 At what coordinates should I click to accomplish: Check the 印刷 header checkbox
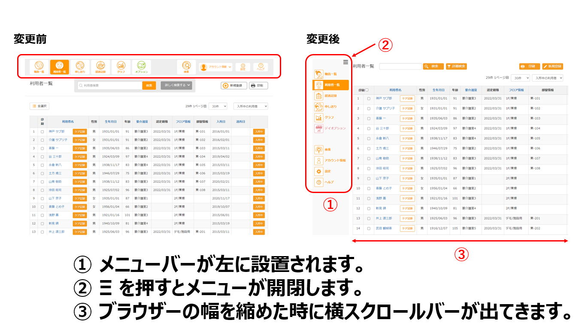coord(367,89)
